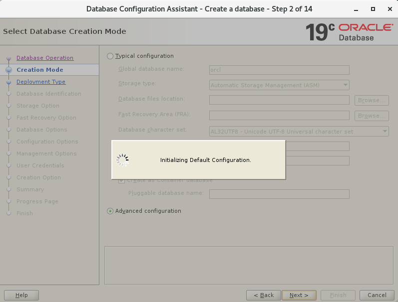Browse for Fast Recovery Area
Screen dimensions: 398x302
coord(372,116)
